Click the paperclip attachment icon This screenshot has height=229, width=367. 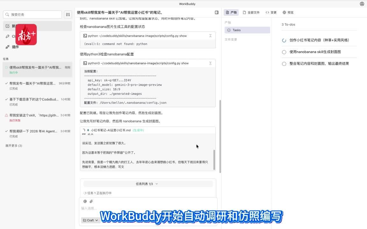(91, 201)
